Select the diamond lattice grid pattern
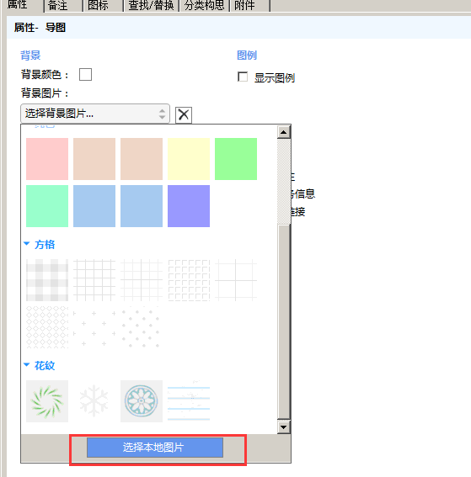The height and width of the screenshot is (477, 471). [47, 327]
